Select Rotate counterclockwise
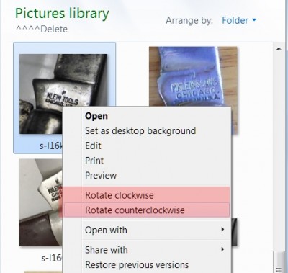 click(x=146, y=210)
